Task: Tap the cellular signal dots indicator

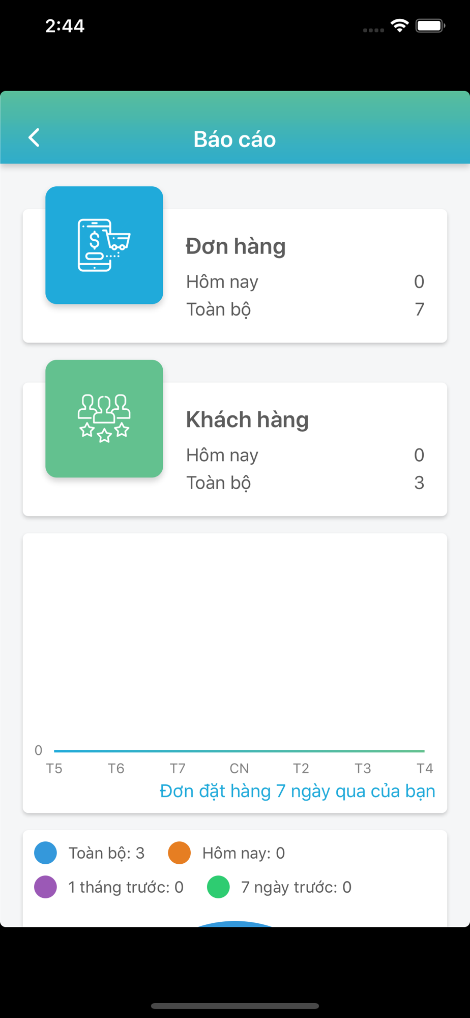Action: click(x=373, y=30)
